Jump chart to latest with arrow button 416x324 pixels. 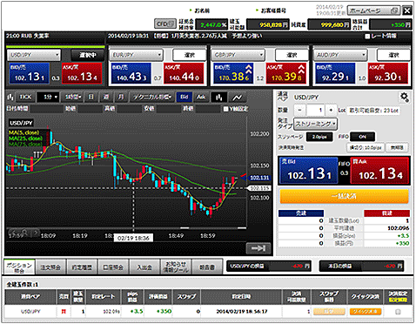pos(258,248)
